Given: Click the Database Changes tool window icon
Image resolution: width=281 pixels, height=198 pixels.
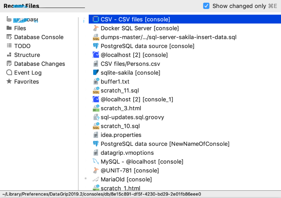Looking at the screenshot, I should point(9,64).
